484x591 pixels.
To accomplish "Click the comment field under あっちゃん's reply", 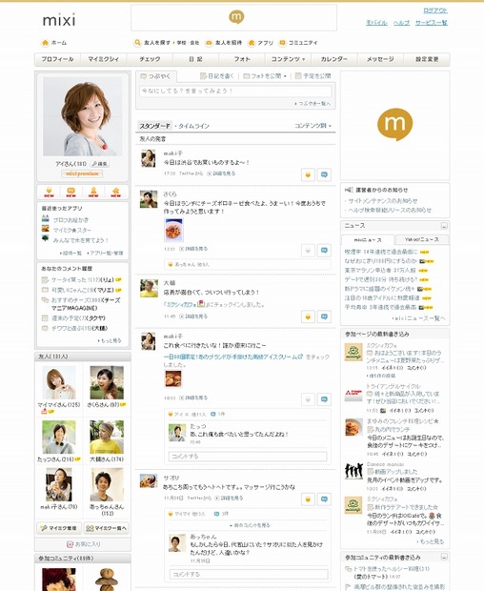I will click(x=249, y=574).
